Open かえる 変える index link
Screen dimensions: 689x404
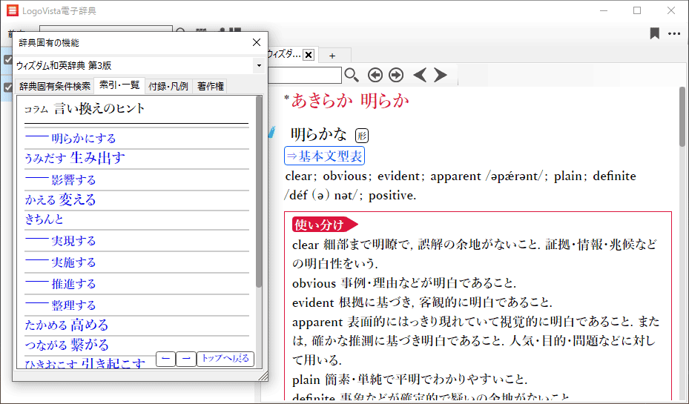60,200
